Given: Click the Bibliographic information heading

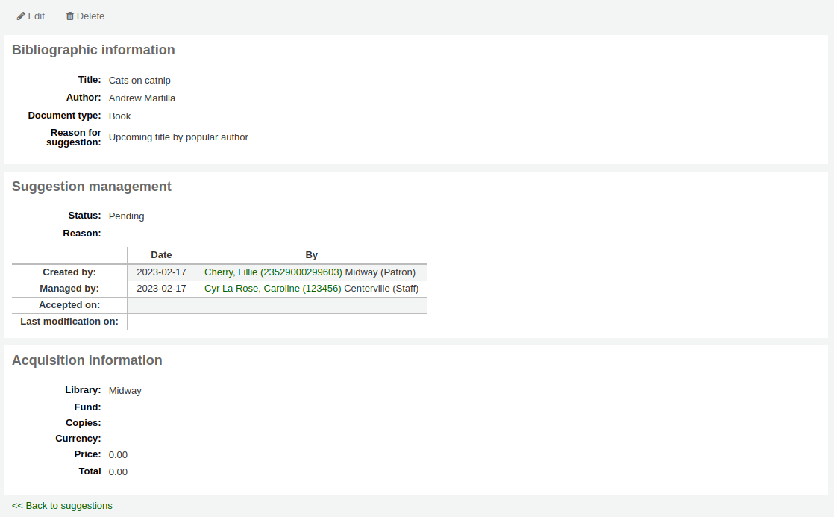Looking at the screenshot, I should click(x=93, y=50).
